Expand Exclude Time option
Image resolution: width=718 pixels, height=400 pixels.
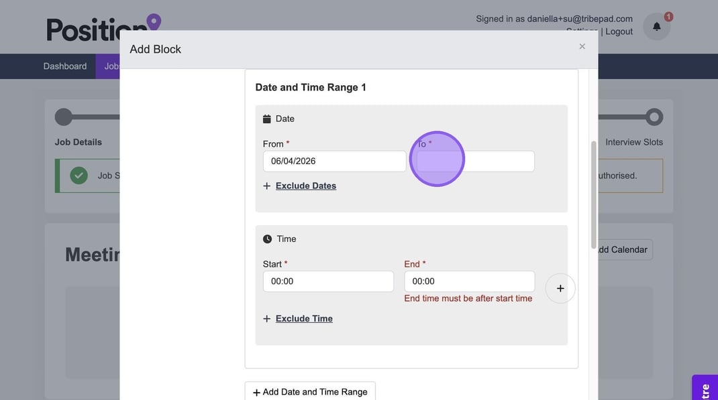coord(303,319)
